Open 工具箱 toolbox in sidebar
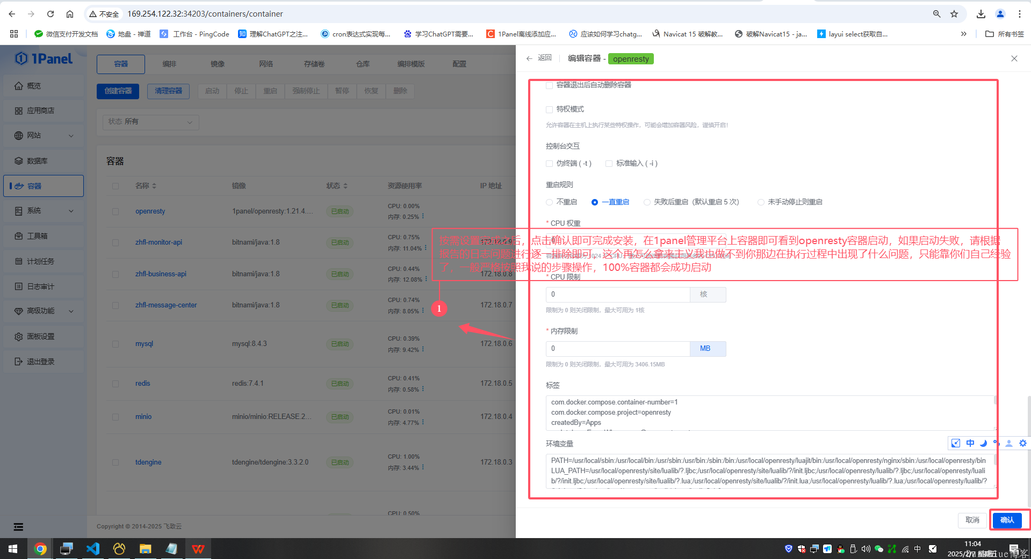This screenshot has width=1031, height=559. [x=44, y=236]
